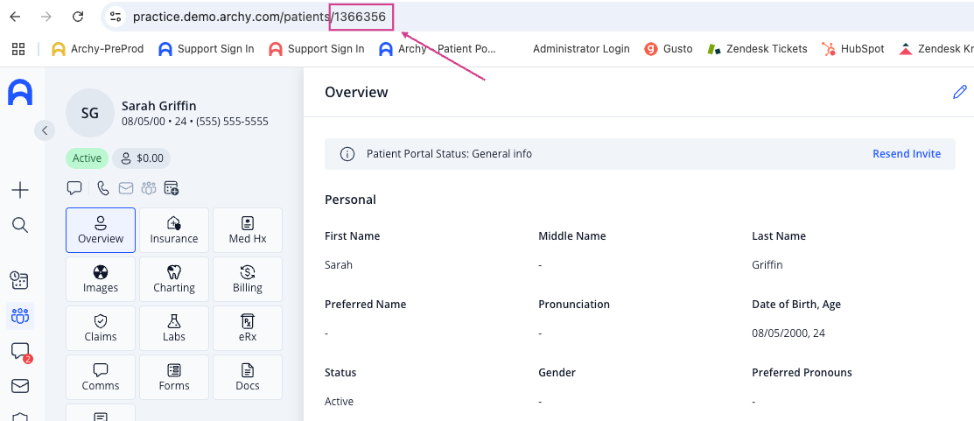Open Archy - Patient Po... bookmark
The width and height of the screenshot is (974, 421).
438,49
